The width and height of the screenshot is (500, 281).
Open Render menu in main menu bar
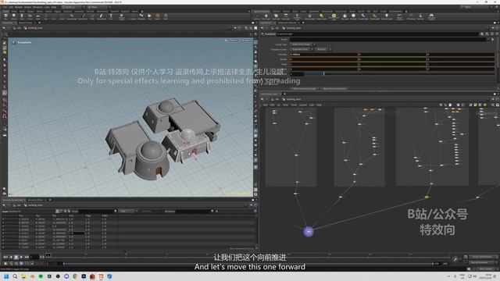[x=19, y=7]
